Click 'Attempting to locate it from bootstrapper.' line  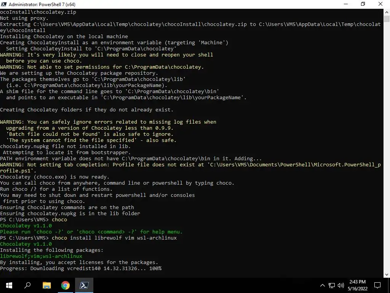coord(67,153)
